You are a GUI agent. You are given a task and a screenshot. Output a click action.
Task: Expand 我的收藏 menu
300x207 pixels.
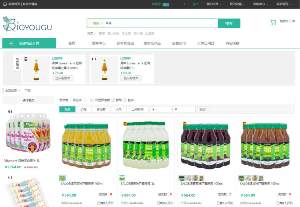pos(237,4)
